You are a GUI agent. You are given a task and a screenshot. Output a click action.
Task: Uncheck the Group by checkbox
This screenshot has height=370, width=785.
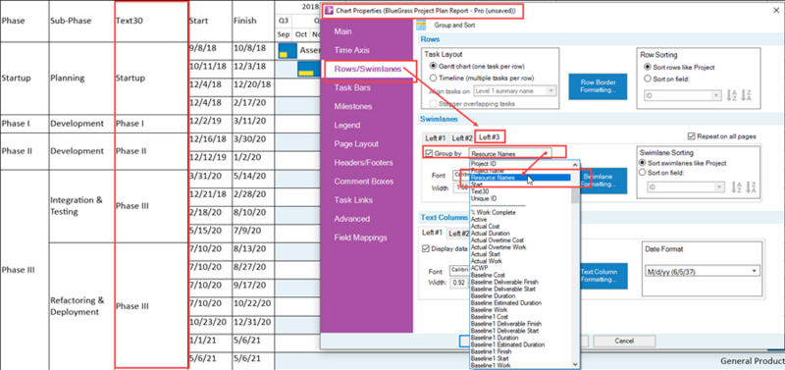click(x=428, y=154)
